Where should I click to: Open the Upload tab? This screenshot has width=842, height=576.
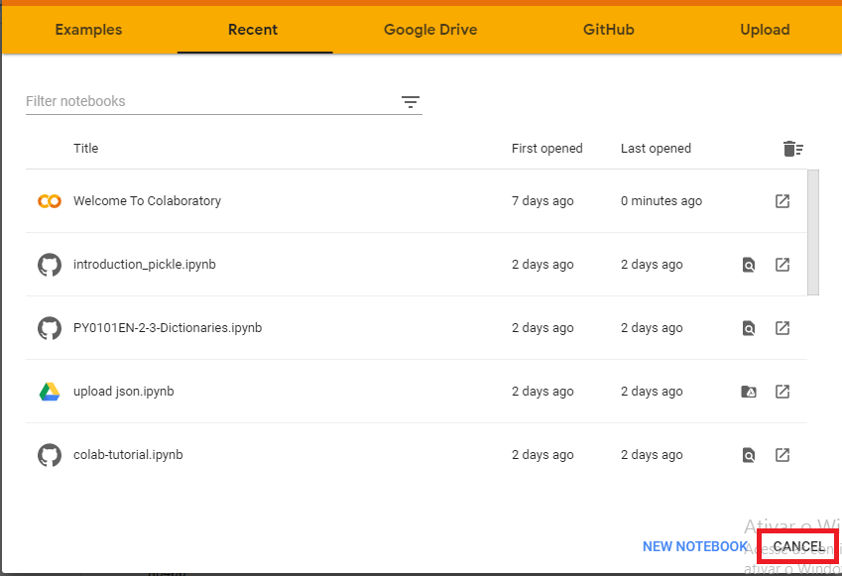766,30
